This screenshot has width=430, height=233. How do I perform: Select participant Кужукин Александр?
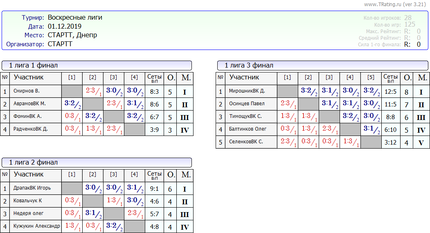click(37, 226)
